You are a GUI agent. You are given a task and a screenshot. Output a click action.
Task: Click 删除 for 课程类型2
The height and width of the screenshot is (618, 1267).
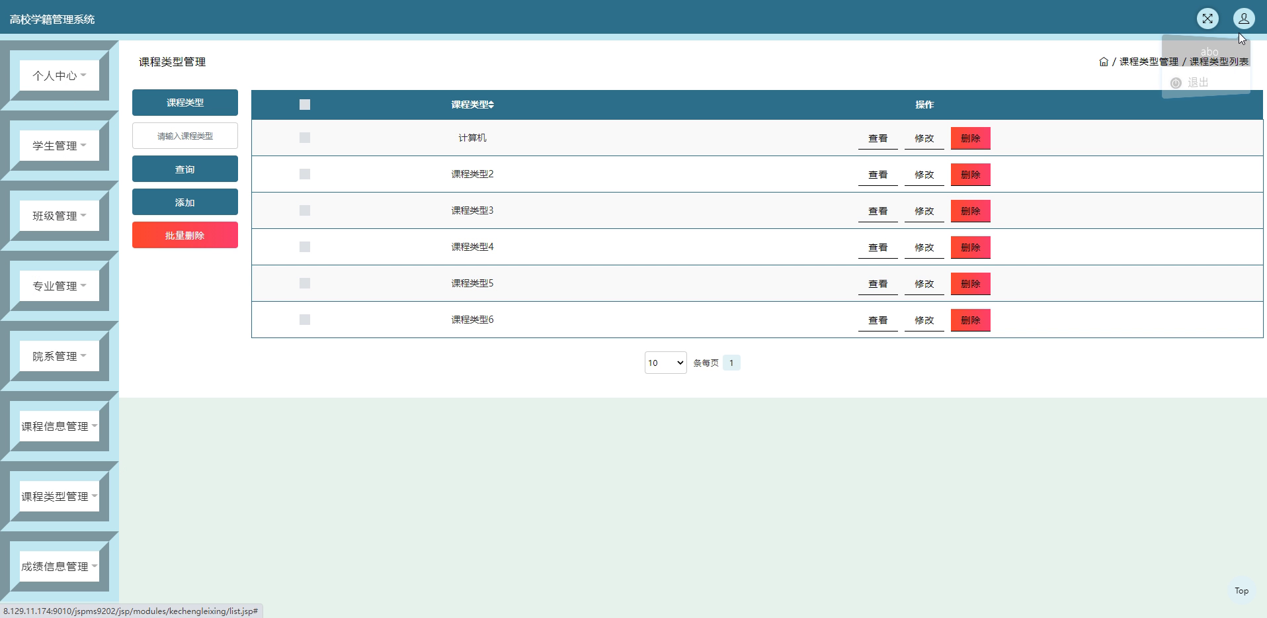pos(971,175)
